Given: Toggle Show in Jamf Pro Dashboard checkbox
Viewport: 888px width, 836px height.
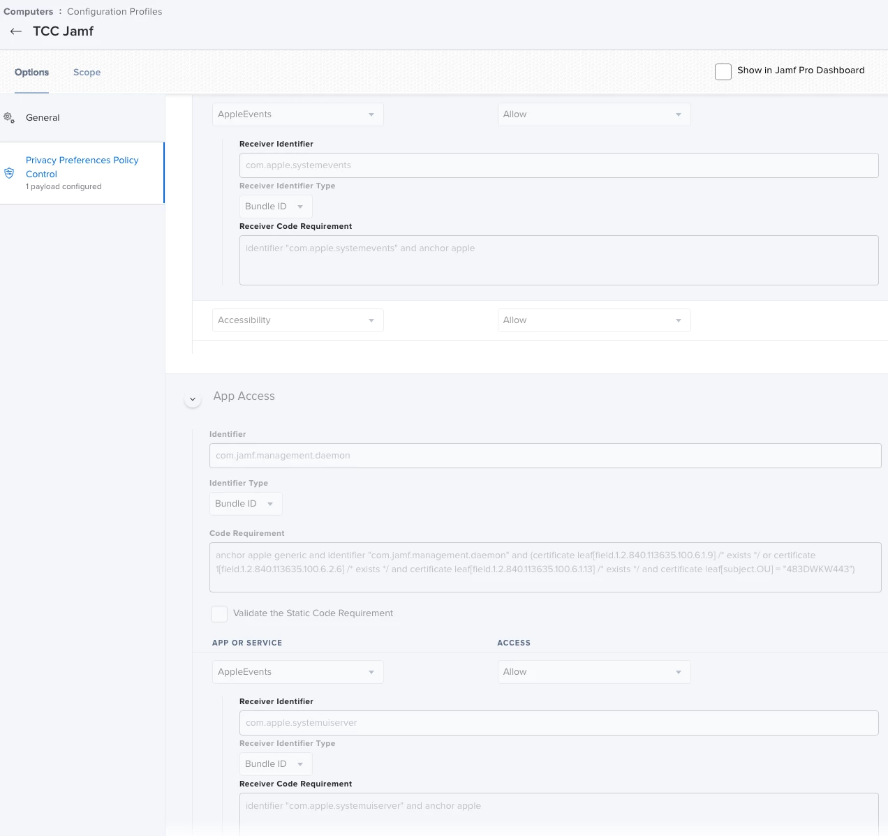Looking at the screenshot, I should click(x=723, y=71).
